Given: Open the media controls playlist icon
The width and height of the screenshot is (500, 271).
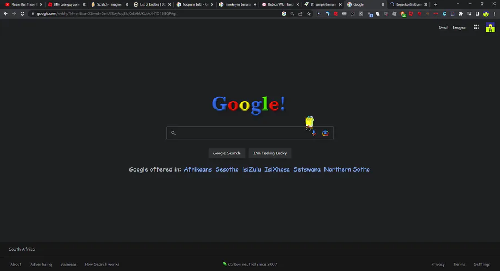Looking at the screenshot, I should pos(469,14).
